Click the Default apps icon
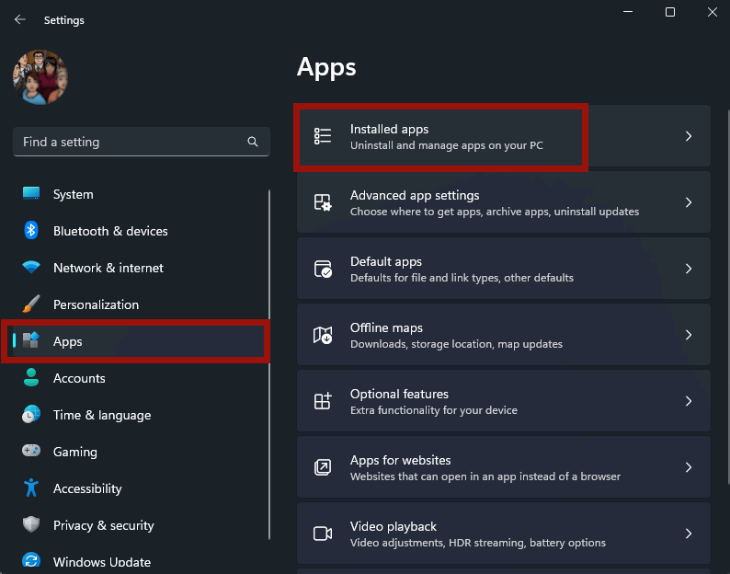This screenshot has width=730, height=574. (x=323, y=269)
